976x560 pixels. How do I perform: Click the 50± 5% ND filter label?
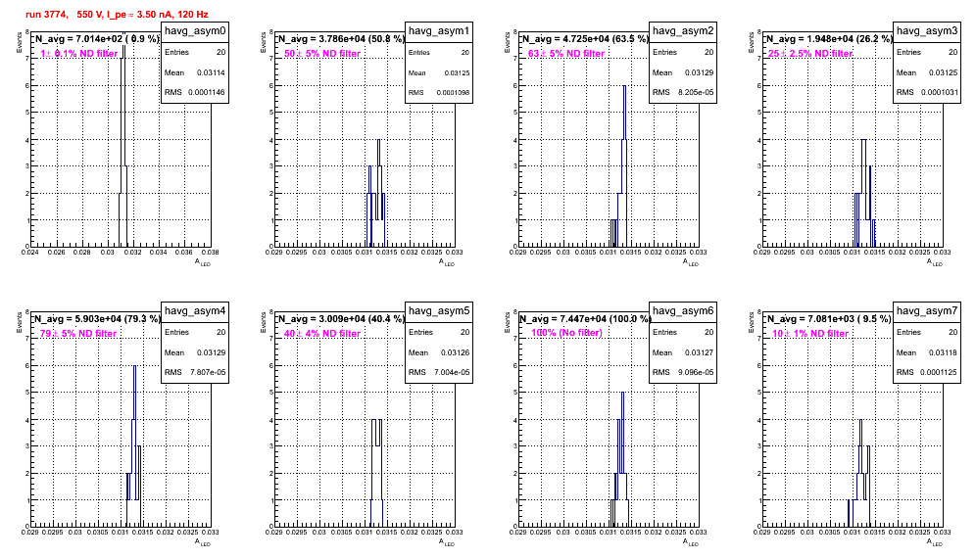click(322, 54)
